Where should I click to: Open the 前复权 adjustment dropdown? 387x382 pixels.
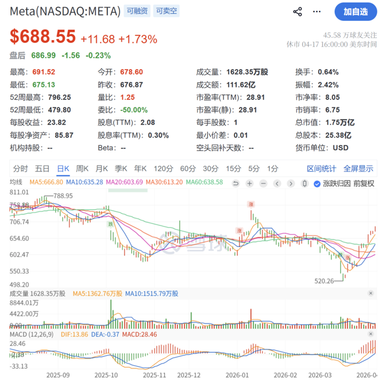click(363, 183)
